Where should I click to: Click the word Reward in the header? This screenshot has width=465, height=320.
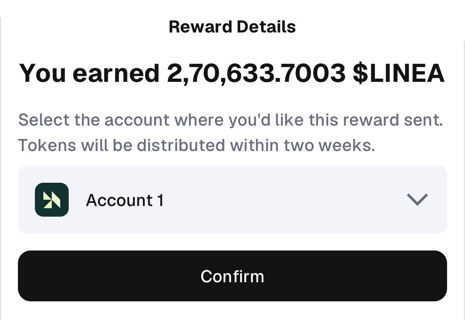pyautogui.click(x=200, y=27)
